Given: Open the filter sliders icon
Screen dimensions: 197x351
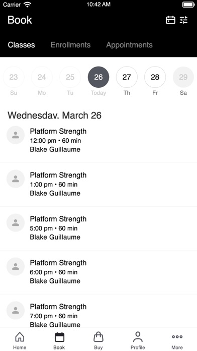Looking at the screenshot, I should point(184,20).
